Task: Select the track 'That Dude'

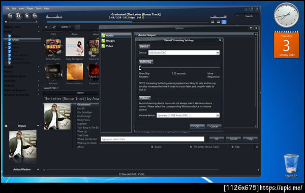Action: (x=83, y=135)
